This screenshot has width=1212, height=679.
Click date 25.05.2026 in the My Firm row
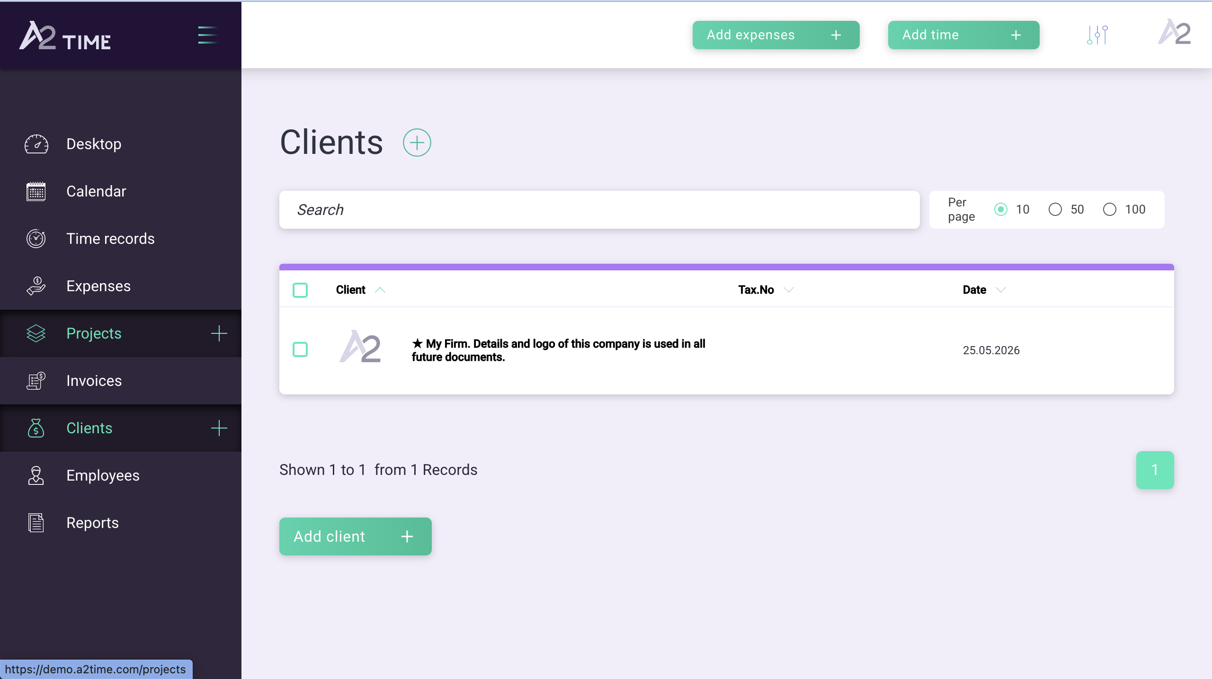point(991,350)
